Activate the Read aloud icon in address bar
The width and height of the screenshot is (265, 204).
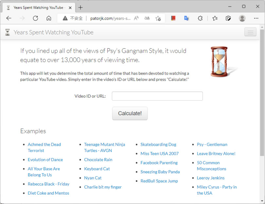(x=136, y=18)
